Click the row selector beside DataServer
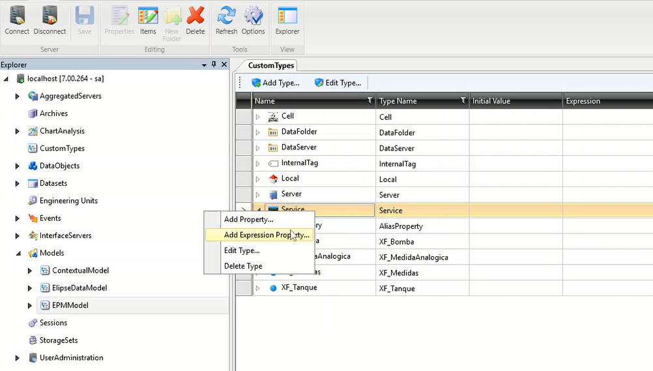This screenshot has width=653, height=371. click(x=244, y=148)
